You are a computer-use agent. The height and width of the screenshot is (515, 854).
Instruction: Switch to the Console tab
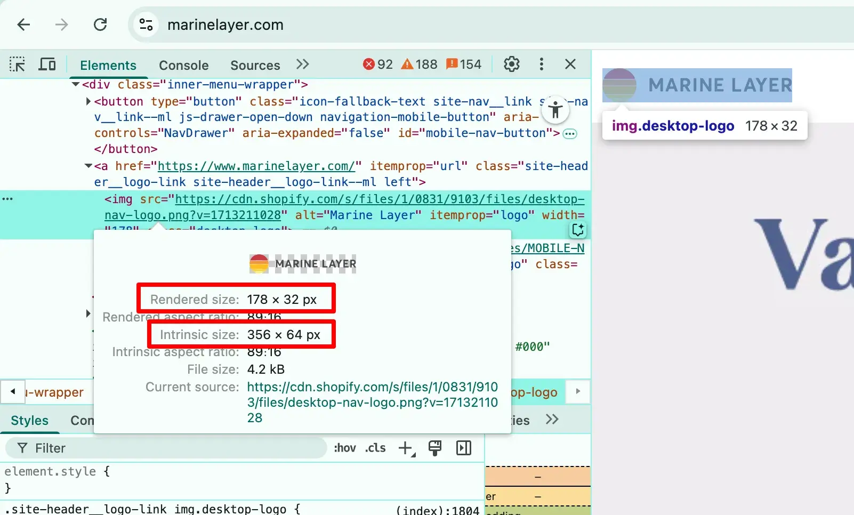point(184,65)
